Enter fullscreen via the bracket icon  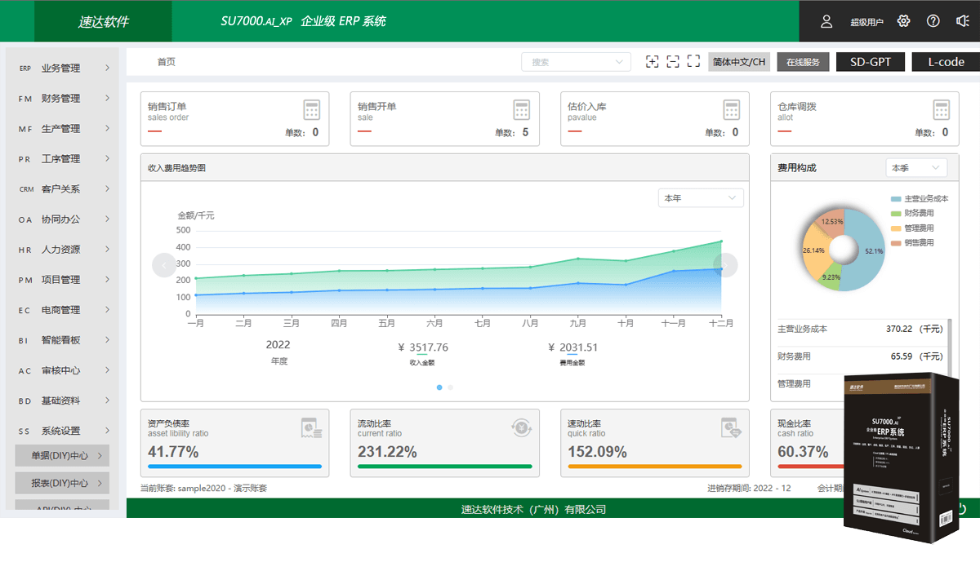click(693, 61)
